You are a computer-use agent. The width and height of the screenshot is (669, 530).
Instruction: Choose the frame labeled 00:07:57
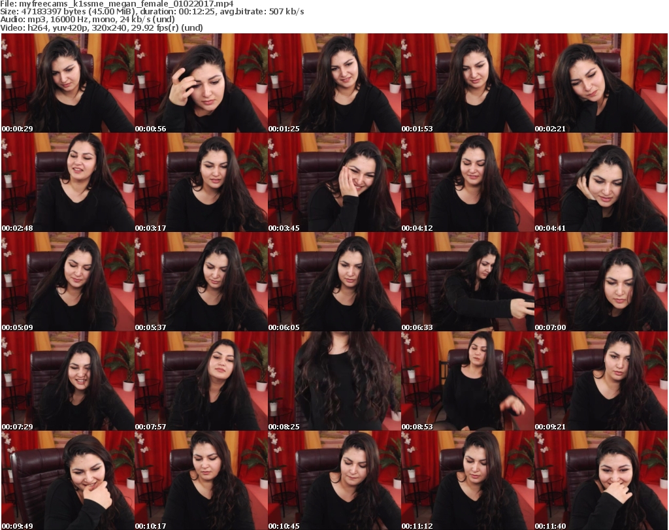coord(201,381)
